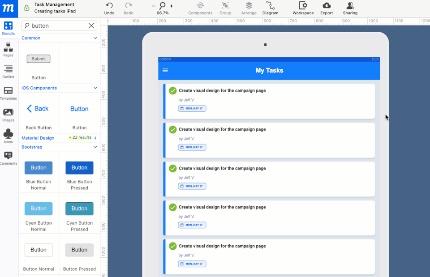This screenshot has height=277, width=430.
Task: Open the Pages sidebar panel
Action: [x=8, y=50]
